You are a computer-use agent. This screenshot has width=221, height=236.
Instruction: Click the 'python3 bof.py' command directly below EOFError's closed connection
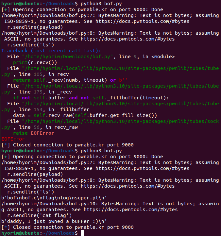101,151
